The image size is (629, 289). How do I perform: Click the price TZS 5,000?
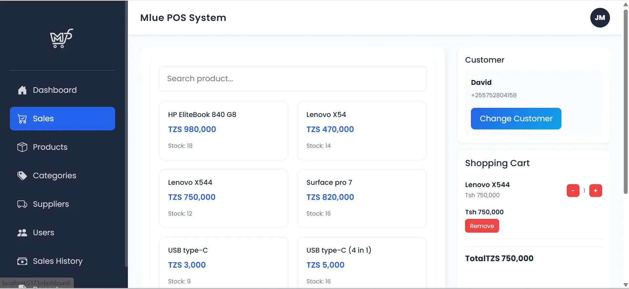(x=325, y=265)
